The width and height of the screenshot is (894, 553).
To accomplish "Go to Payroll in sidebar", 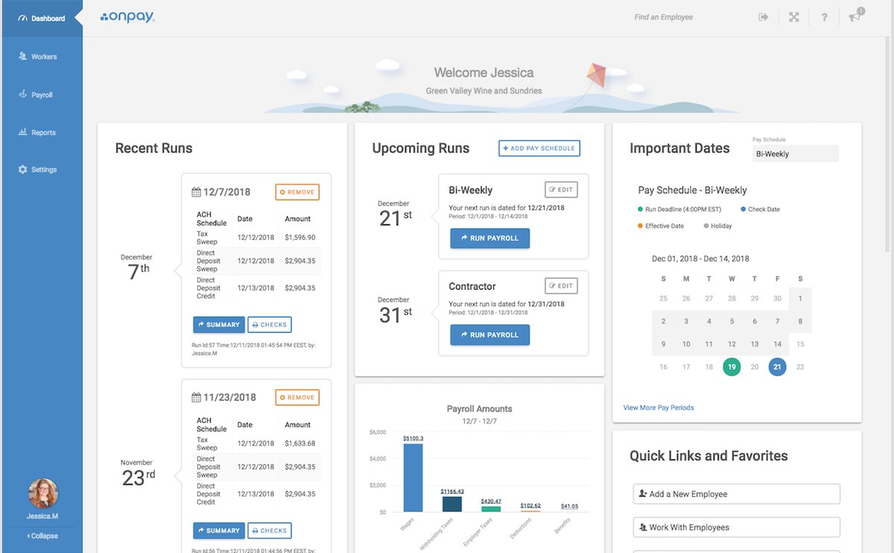I will [x=41, y=95].
